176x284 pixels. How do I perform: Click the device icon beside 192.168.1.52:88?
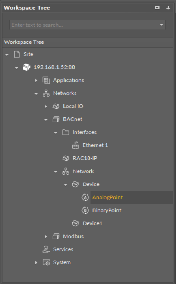(x=26, y=67)
